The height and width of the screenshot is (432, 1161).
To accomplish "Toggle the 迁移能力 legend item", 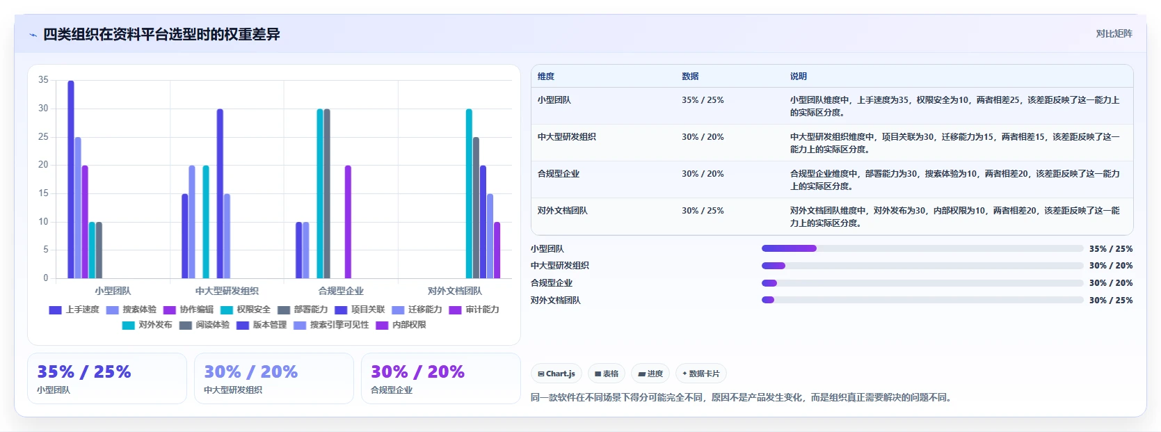I will 416,310.
